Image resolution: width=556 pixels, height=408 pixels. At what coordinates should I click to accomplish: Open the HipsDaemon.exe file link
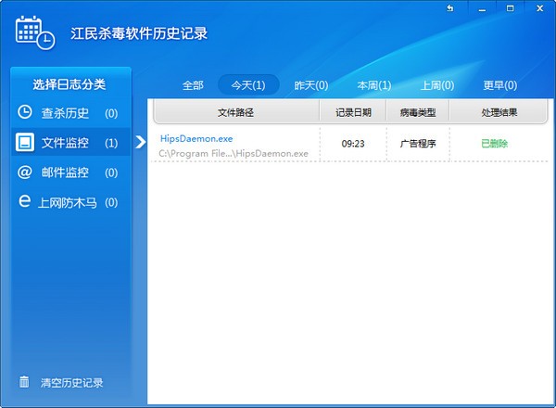pos(196,138)
